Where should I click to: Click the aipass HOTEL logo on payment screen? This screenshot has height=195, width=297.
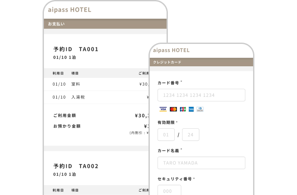click(70, 9)
